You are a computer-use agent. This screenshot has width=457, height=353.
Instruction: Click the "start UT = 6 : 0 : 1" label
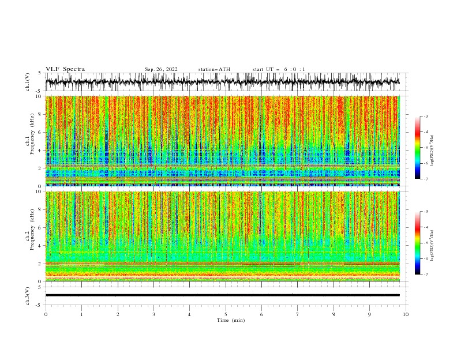[x=279, y=69]
